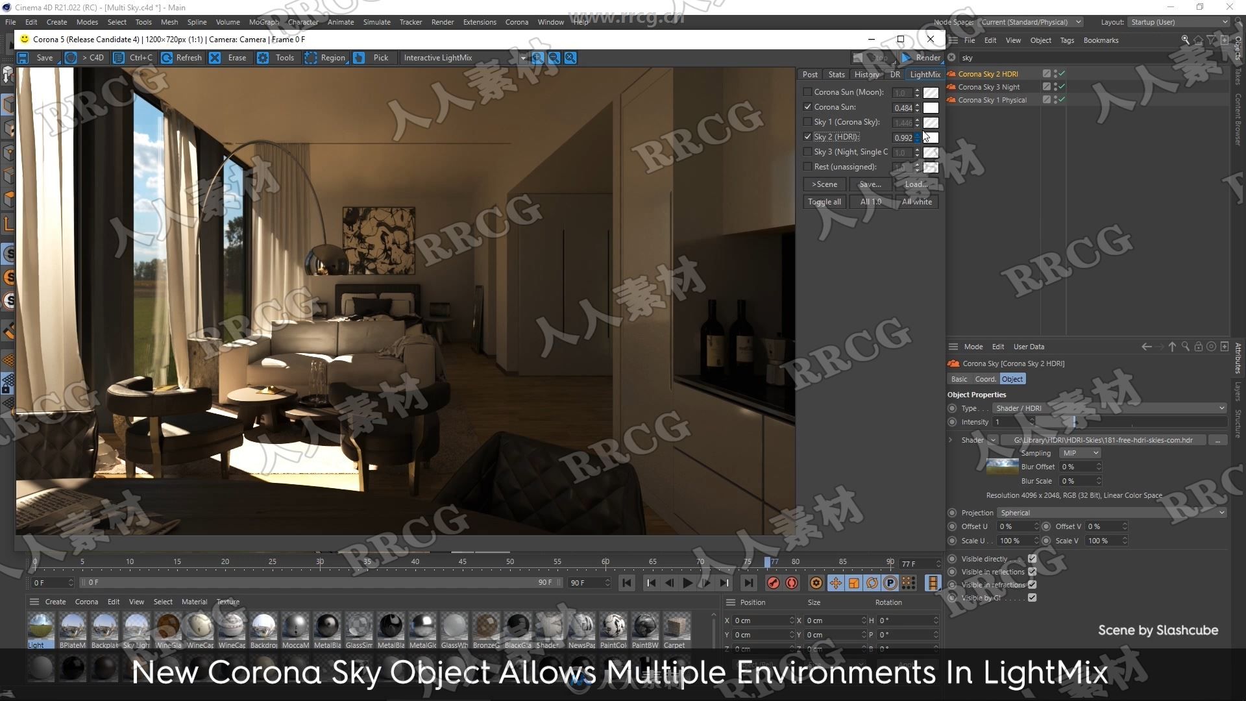Click LightMix Load... button
This screenshot has width=1246, height=701.
point(916,184)
